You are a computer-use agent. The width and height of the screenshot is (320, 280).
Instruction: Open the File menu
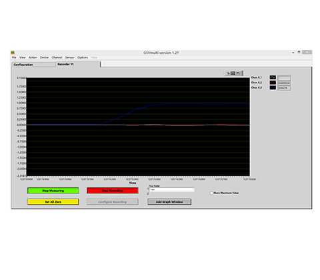14,57
